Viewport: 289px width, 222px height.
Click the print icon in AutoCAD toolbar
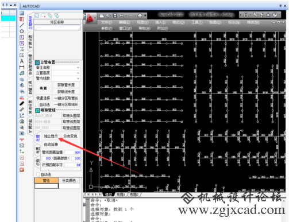(x=140, y=15)
